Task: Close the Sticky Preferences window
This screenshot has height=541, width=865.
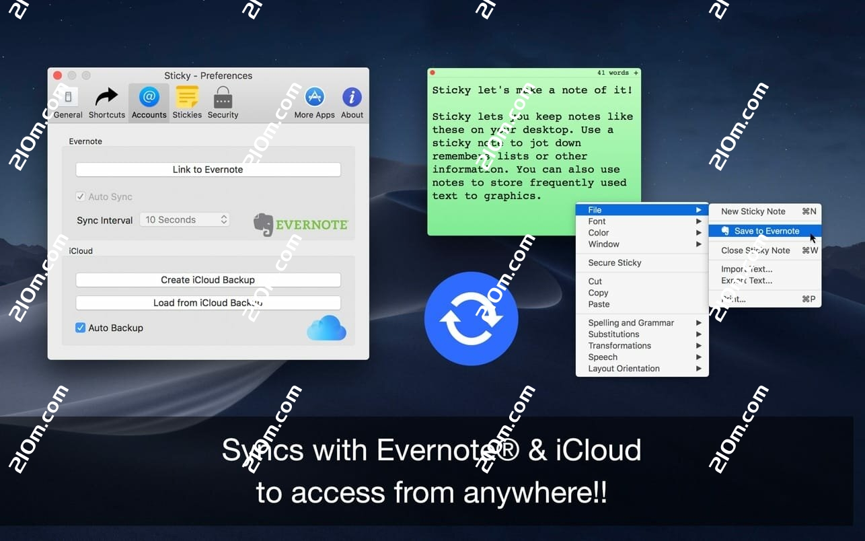Action: tap(58, 75)
